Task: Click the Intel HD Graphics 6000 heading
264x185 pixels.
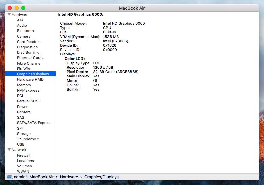Action: point(80,15)
